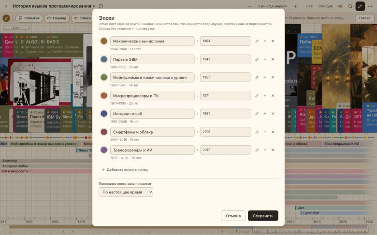Edit the Интернет и веб pencil icon
This screenshot has width=377, height=235.
point(257,113)
